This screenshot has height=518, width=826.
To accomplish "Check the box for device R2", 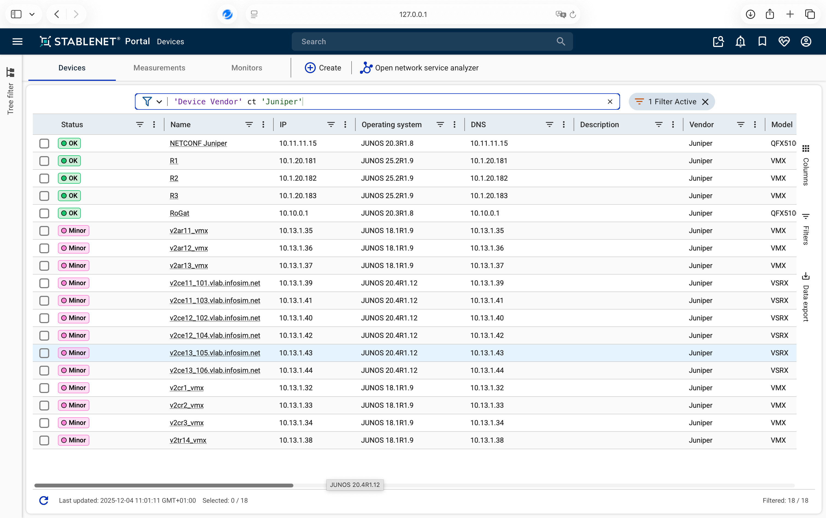I will coord(44,178).
